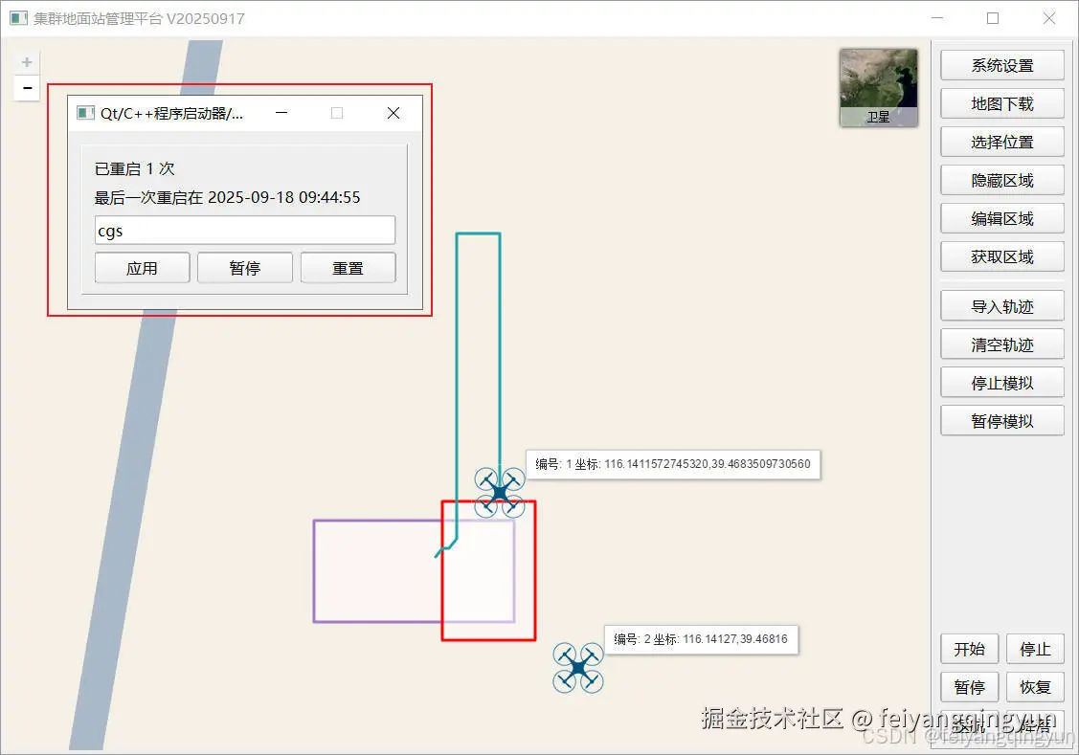Viewport: 1079px width, 755px height.
Task: Pause simulation via 暂停模拟
Action: pos(1002,420)
